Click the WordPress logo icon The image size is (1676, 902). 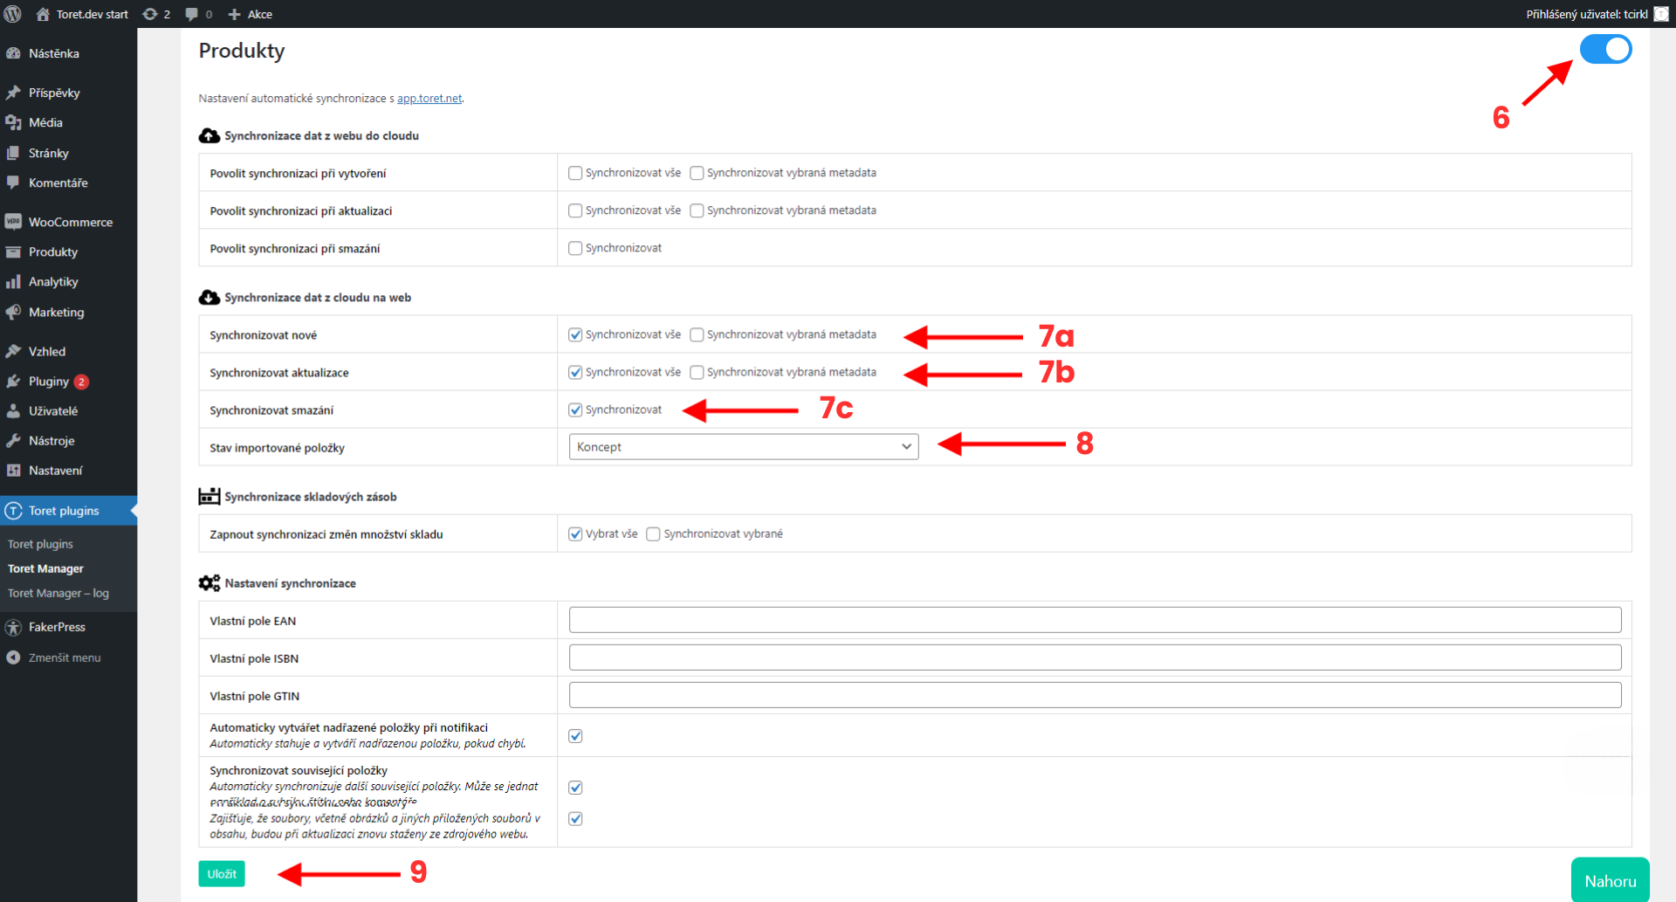click(13, 14)
